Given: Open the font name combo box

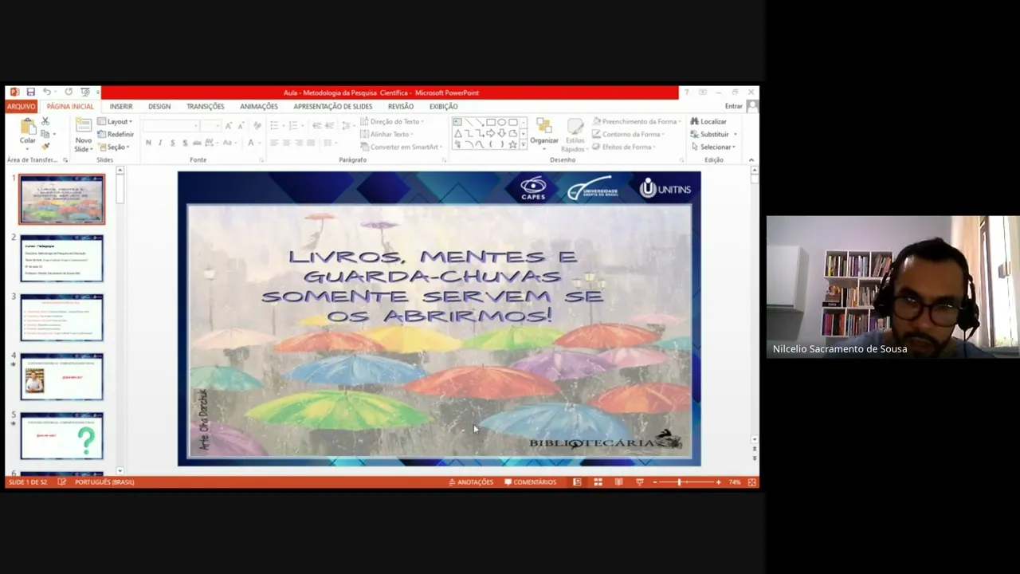Looking at the screenshot, I should click(x=171, y=126).
